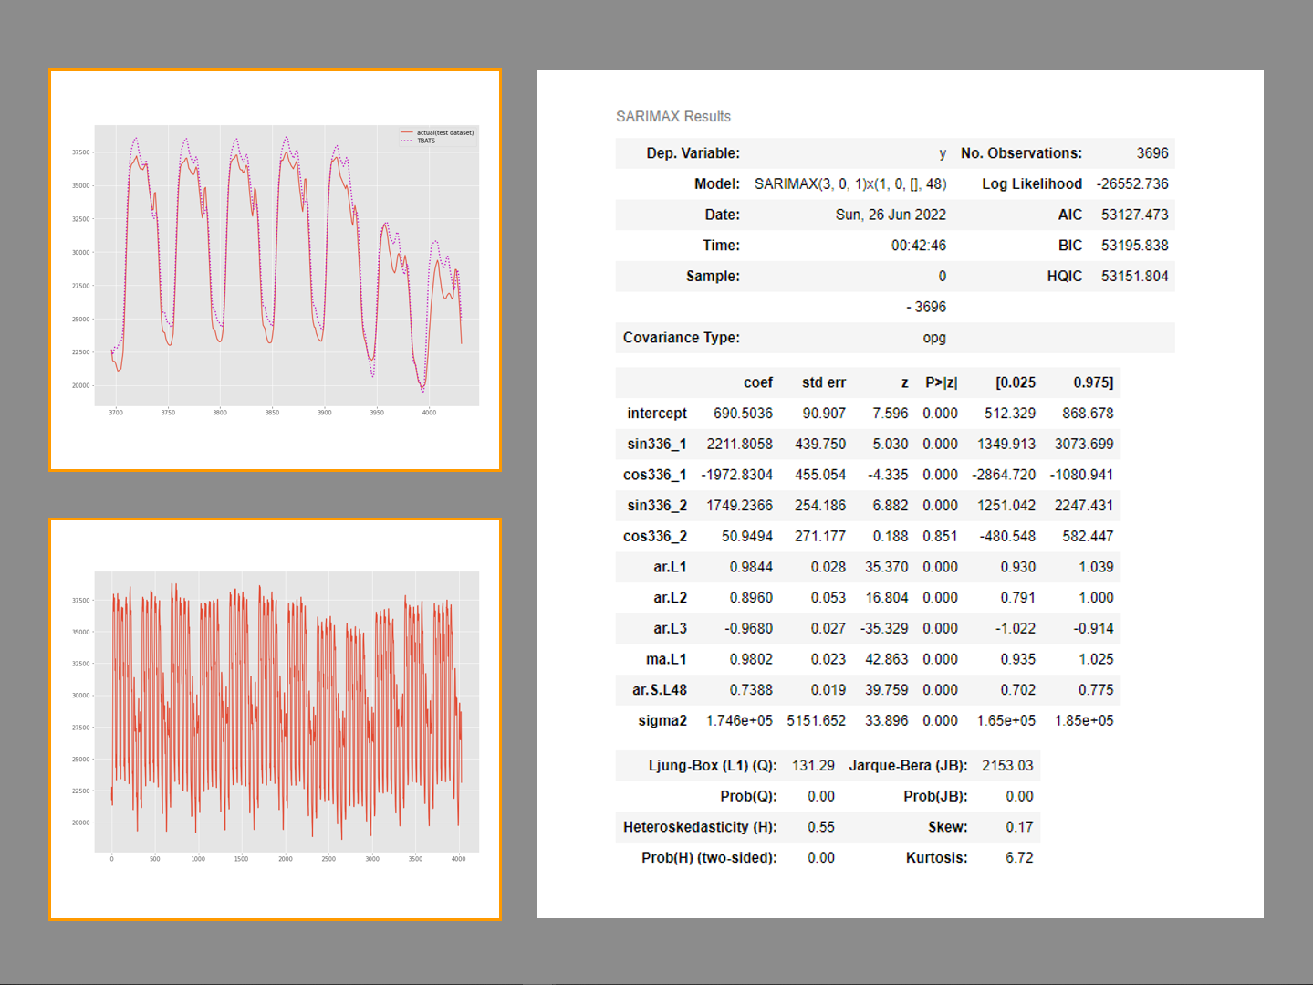1313x985 pixels.
Task: Select the HQIC value 53151.804
Action: pos(1134,277)
